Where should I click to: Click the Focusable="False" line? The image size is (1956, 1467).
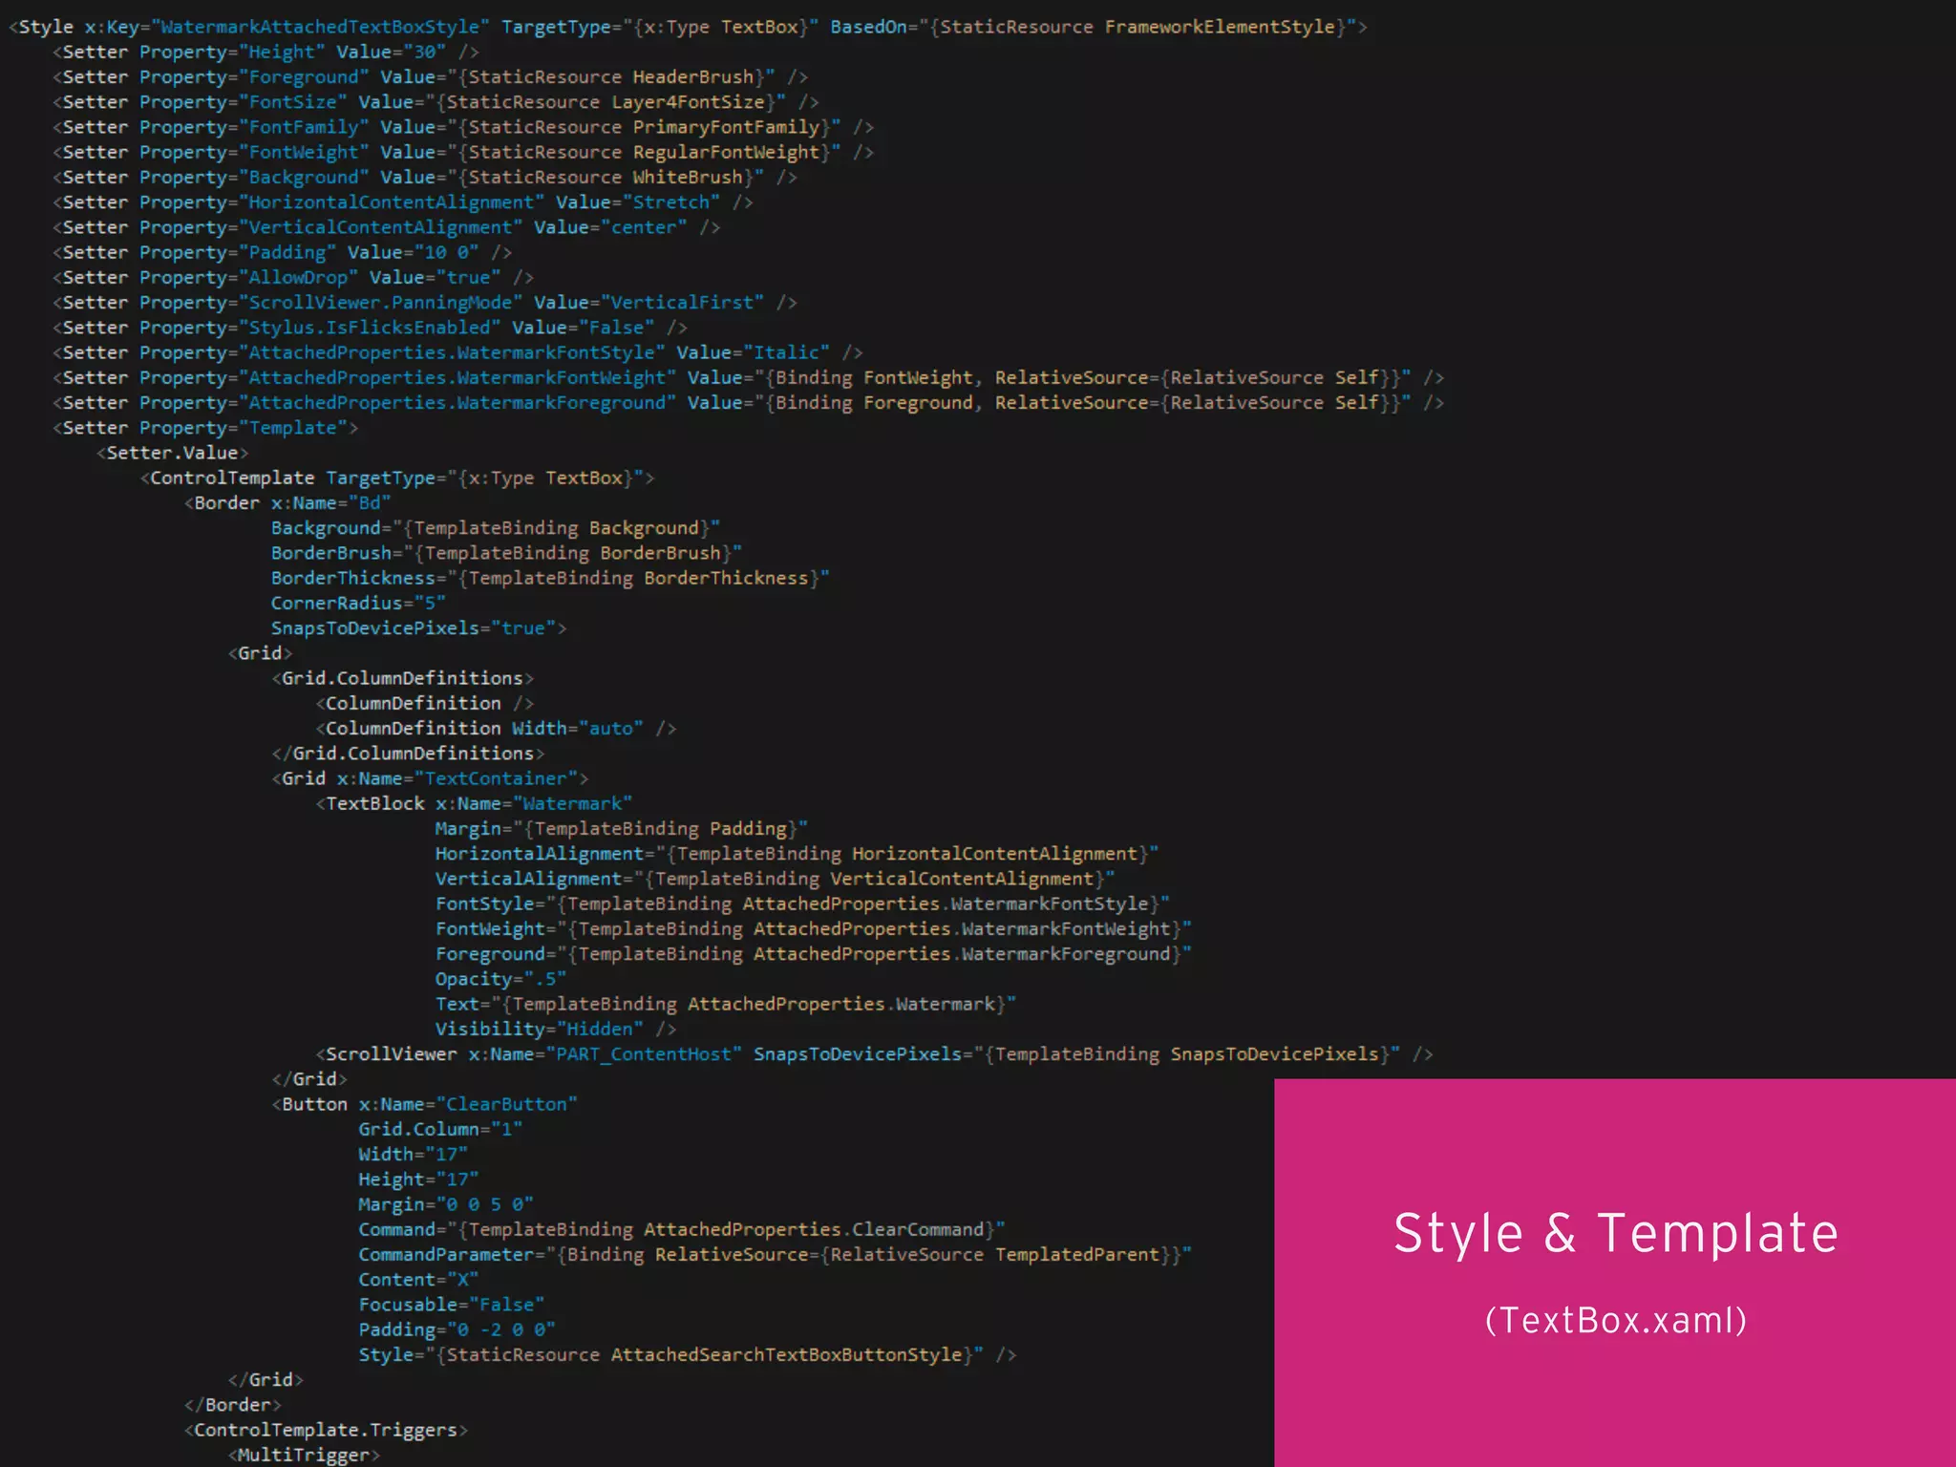coord(452,1305)
